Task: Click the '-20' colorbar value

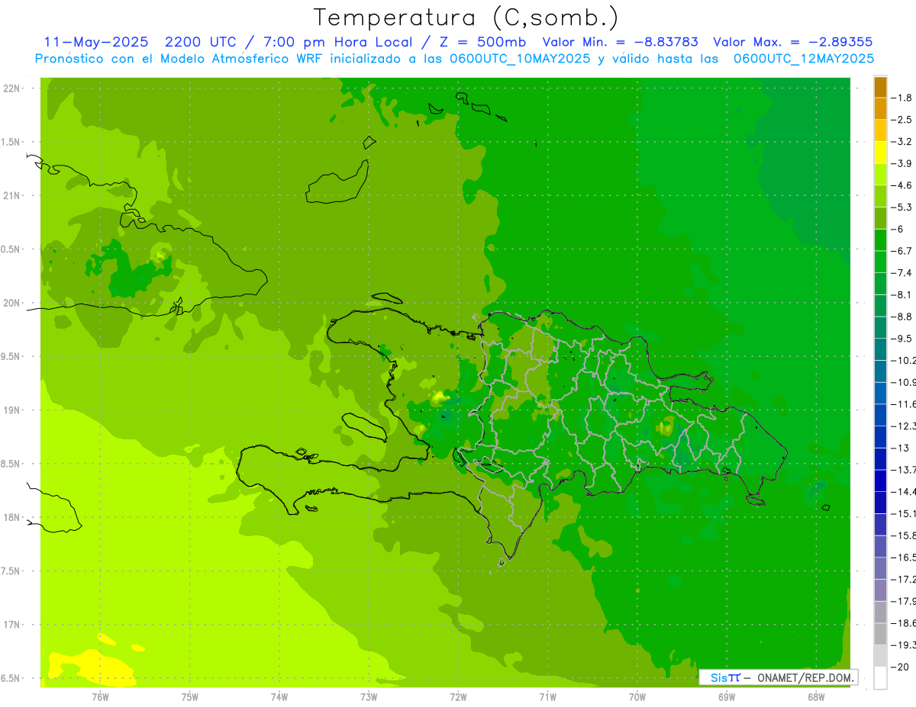Action: 901,667
